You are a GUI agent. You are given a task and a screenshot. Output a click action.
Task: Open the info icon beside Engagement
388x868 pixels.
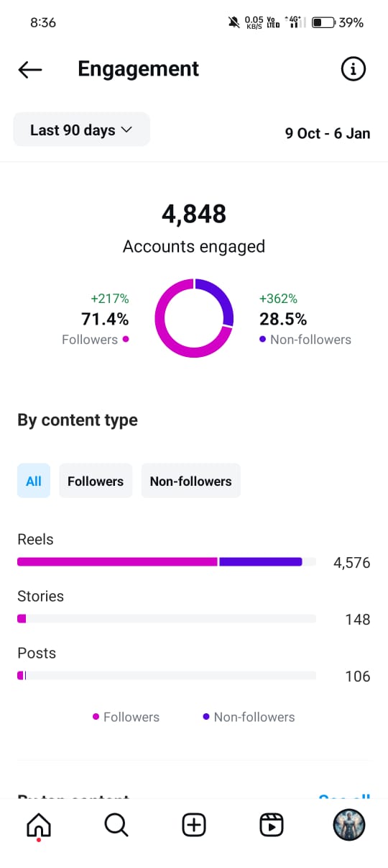coord(352,69)
